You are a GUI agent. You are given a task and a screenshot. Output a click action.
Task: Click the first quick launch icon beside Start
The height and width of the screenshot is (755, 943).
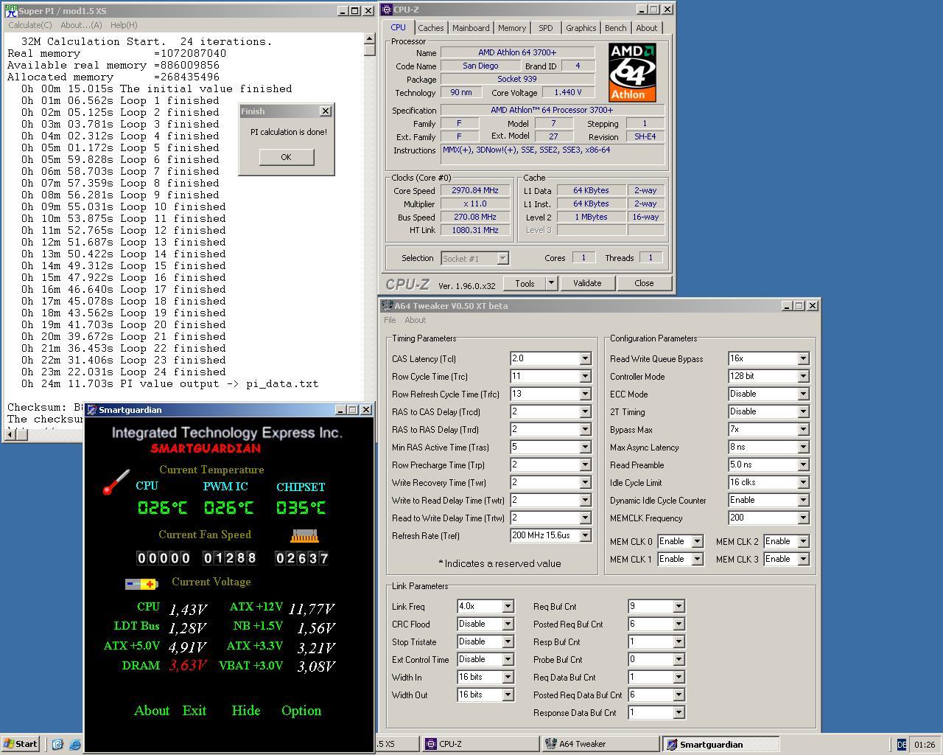57,744
